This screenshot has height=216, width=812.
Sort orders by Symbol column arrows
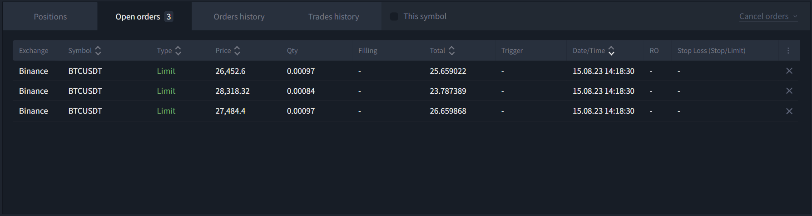(x=98, y=51)
